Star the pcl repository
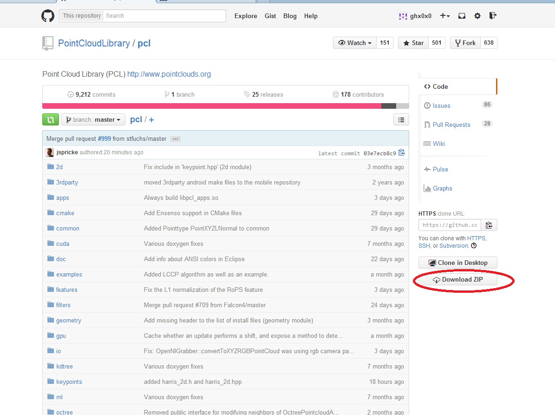The width and height of the screenshot is (555, 415). click(413, 43)
